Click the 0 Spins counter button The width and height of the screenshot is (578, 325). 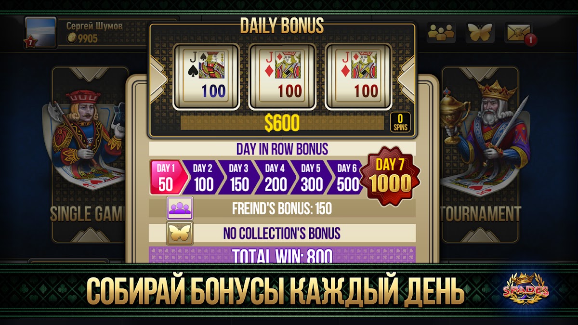coord(400,122)
